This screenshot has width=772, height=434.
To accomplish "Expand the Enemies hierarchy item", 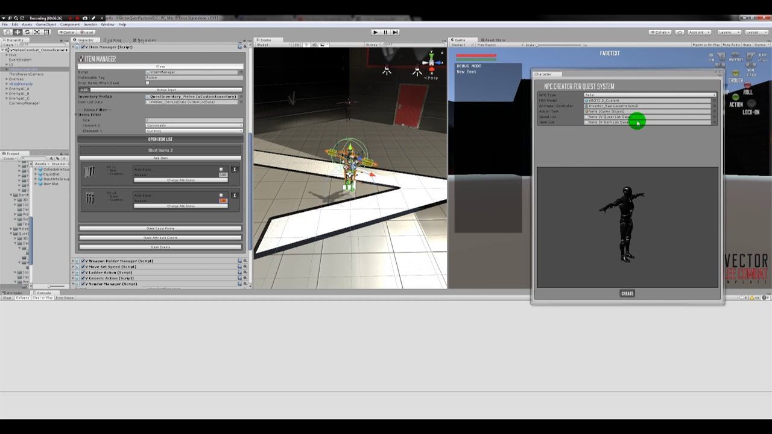I will (x=7, y=79).
